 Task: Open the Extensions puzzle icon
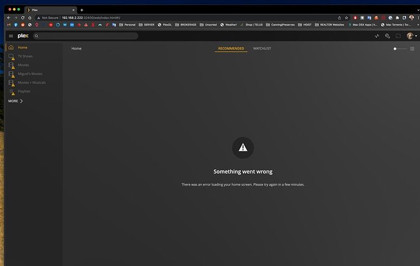(397, 18)
